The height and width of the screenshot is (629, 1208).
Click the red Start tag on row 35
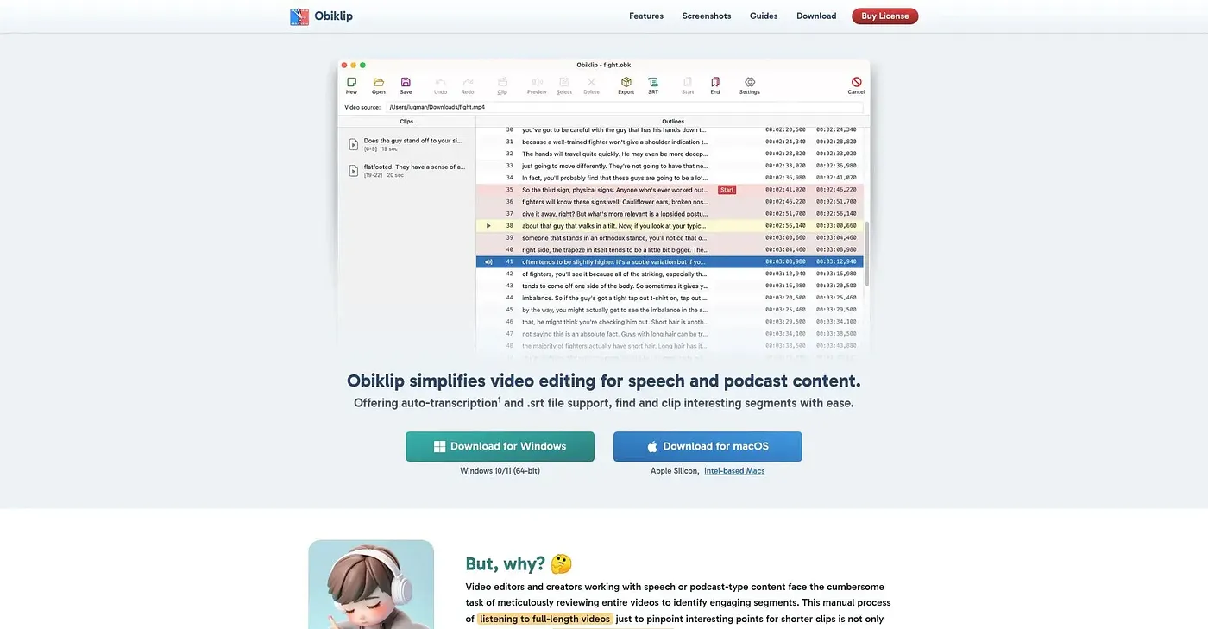pos(727,190)
